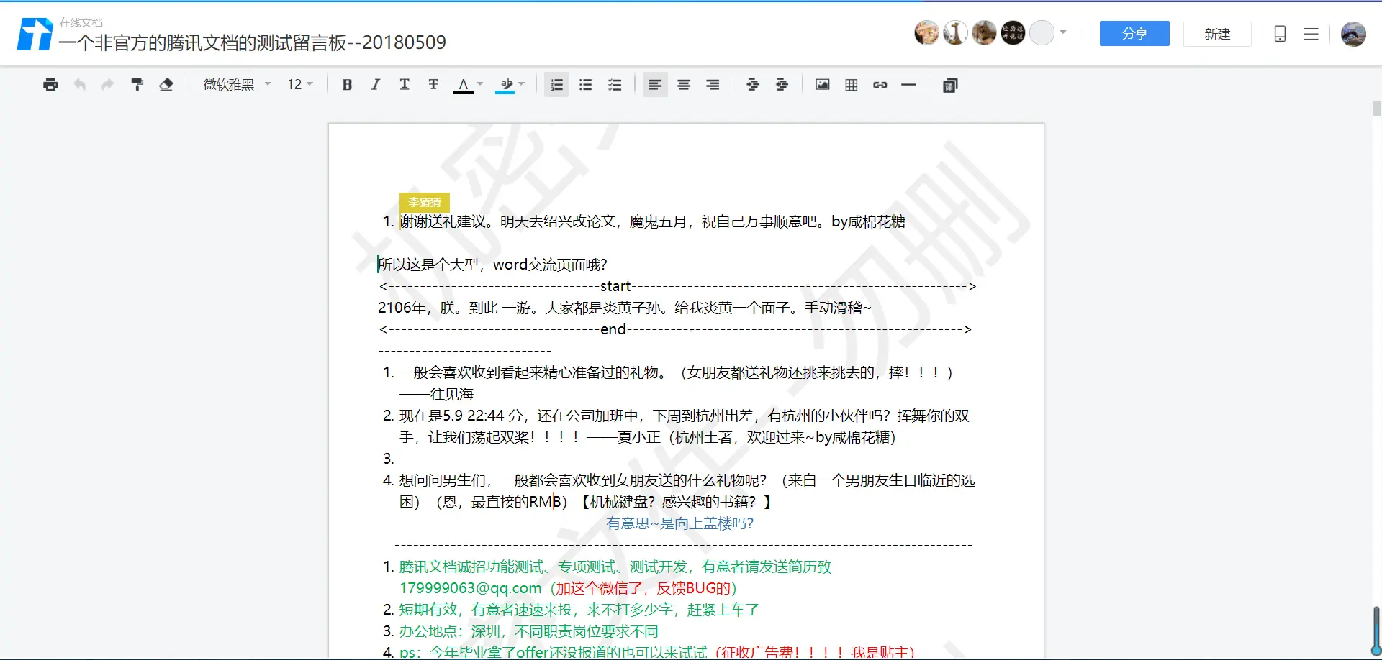Click the line starting 2106年, 朕。到此一游
The width and height of the screenshot is (1382, 660).
pyautogui.click(x=624, y=308)
